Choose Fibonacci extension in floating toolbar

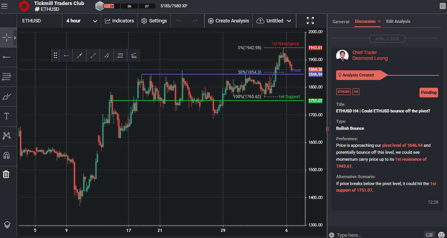click(x=133, y=55)
